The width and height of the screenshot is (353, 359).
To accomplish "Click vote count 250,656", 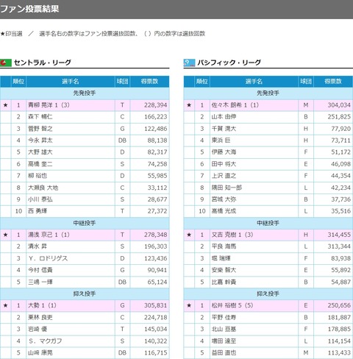I will [339, 305].
